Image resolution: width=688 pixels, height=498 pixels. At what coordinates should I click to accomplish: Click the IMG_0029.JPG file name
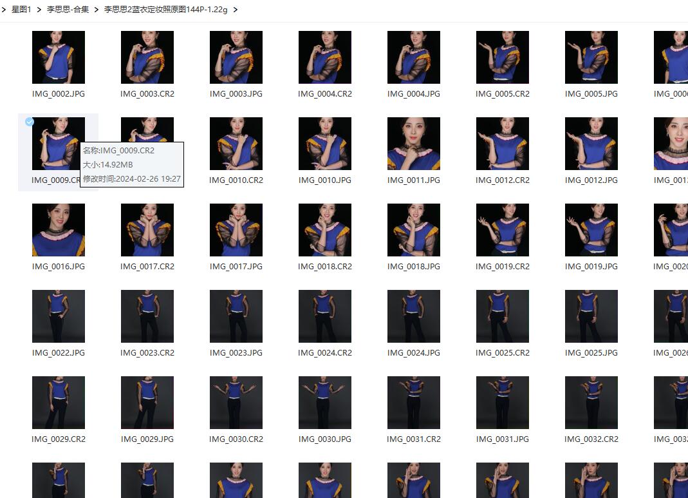[147, 439]
